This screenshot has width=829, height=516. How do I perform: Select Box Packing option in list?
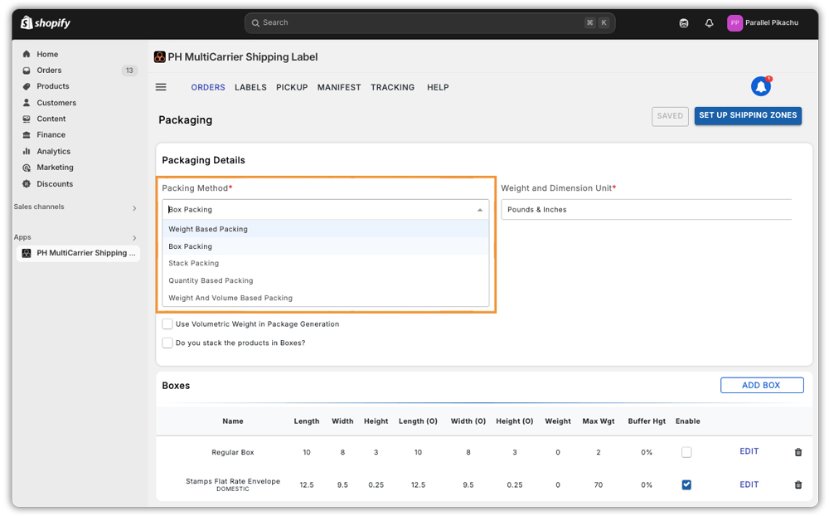coord(326,246)
